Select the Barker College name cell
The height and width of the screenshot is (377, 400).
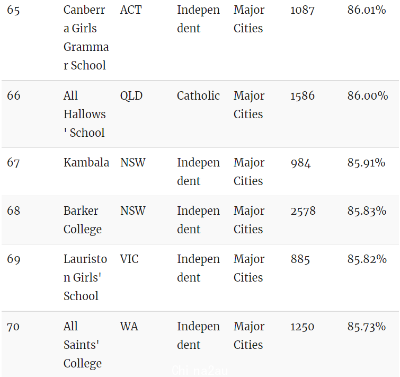coord(83,220)
